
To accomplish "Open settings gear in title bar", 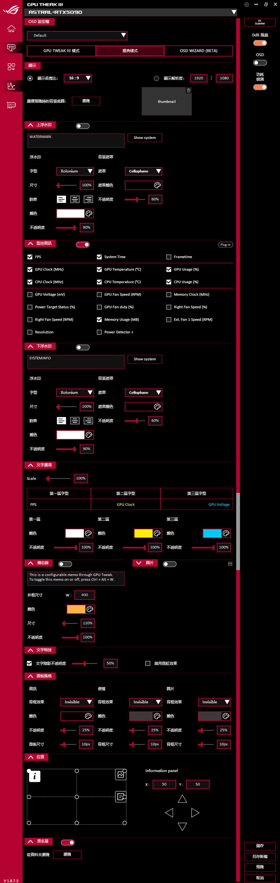I will (247, 4).
